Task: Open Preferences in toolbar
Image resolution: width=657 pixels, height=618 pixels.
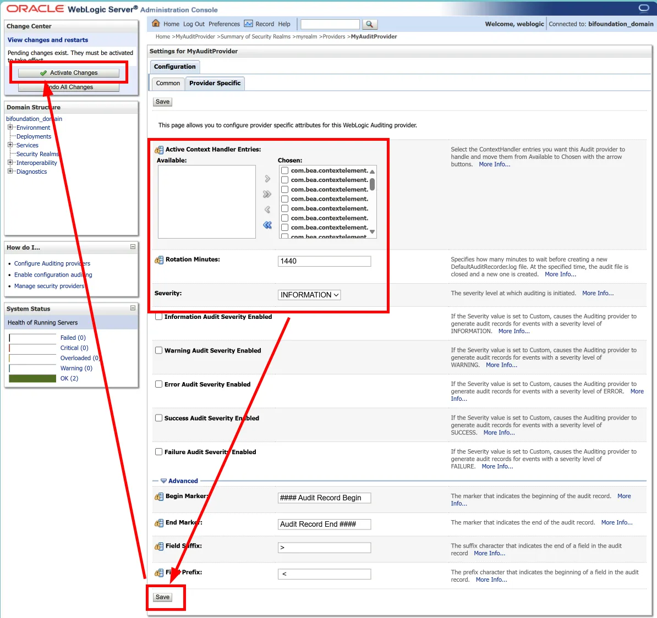Action: (x=224, y=24)
